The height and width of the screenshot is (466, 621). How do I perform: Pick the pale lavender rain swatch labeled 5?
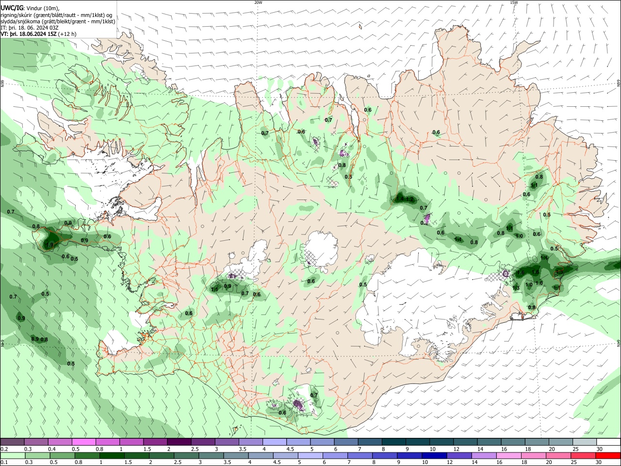pyautogui.click(x=311, y=455)
